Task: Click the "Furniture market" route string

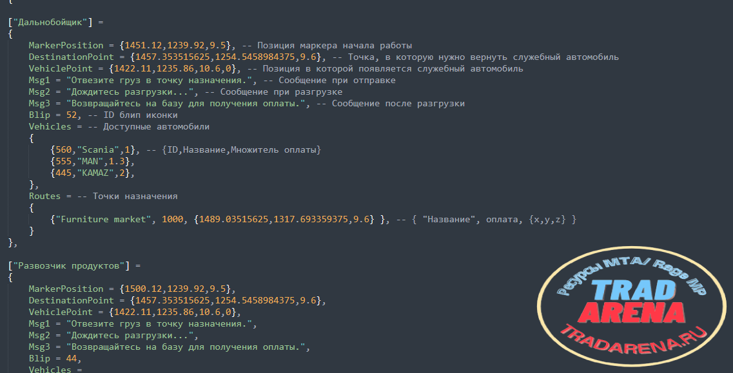Action: (103, 219)
